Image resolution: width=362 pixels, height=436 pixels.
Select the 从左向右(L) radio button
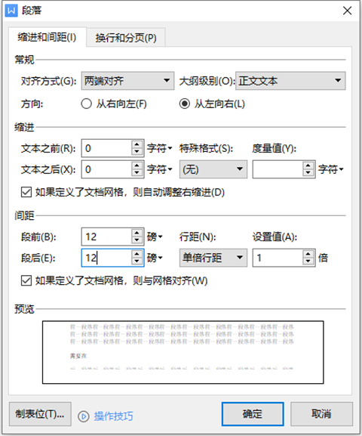click(184, 104)
